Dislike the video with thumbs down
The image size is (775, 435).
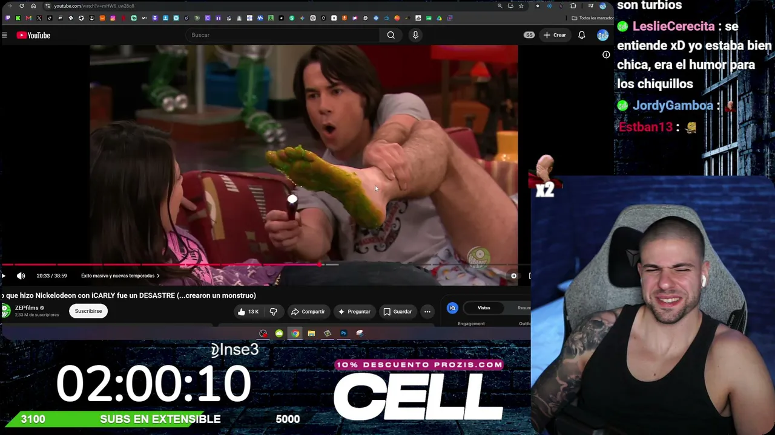tap(274, 312)
